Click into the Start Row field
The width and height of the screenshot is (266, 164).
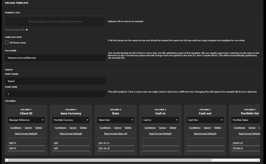tap(55, 94)
